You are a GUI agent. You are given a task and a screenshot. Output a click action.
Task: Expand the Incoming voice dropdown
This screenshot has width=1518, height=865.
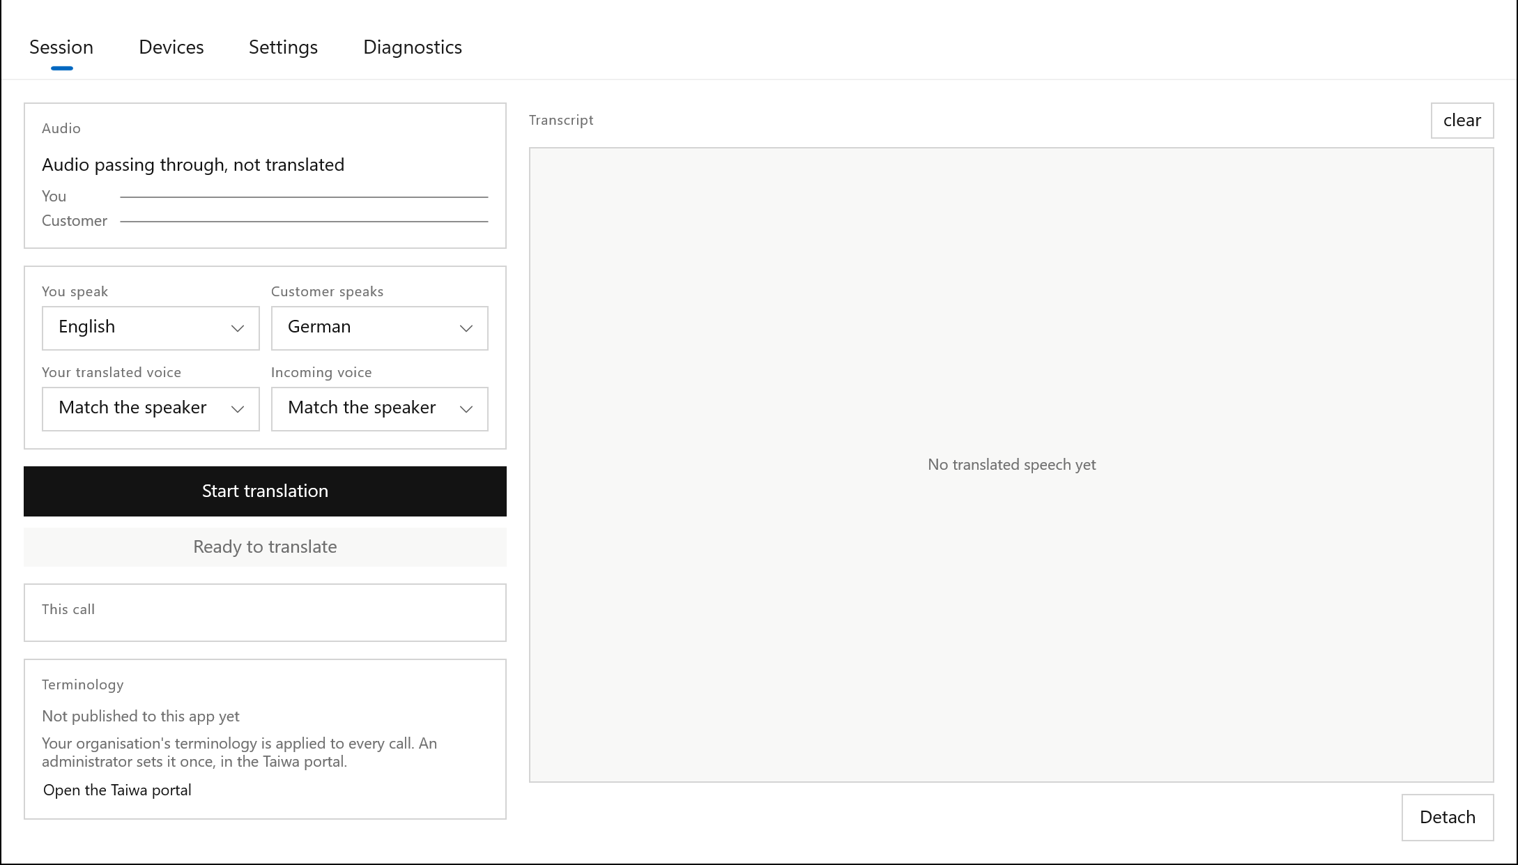(380, 409)
